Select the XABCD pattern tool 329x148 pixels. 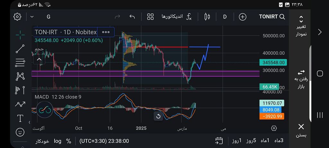20,76
